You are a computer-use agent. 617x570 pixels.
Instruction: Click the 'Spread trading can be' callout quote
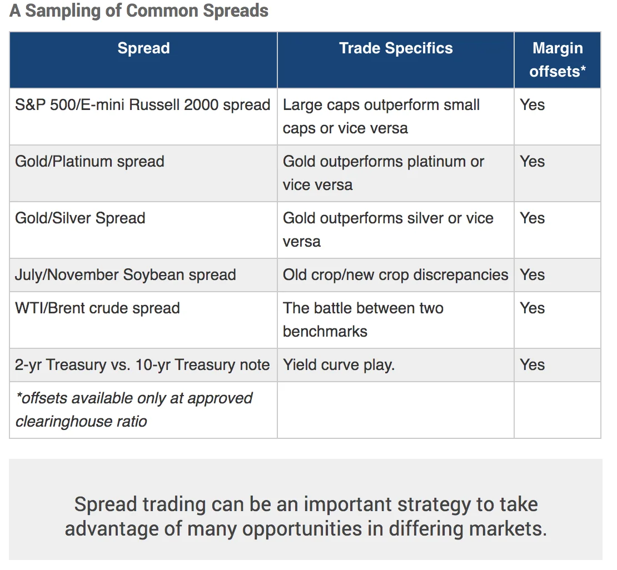pyautogui.click(x=306, y=516)
